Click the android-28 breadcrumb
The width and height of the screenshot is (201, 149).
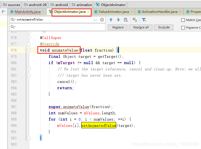(x=35, y=5)
